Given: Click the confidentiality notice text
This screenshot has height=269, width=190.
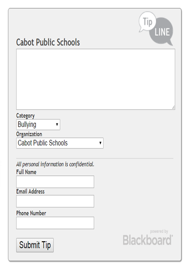Looking at the screenshot, I should pos(55,165).
